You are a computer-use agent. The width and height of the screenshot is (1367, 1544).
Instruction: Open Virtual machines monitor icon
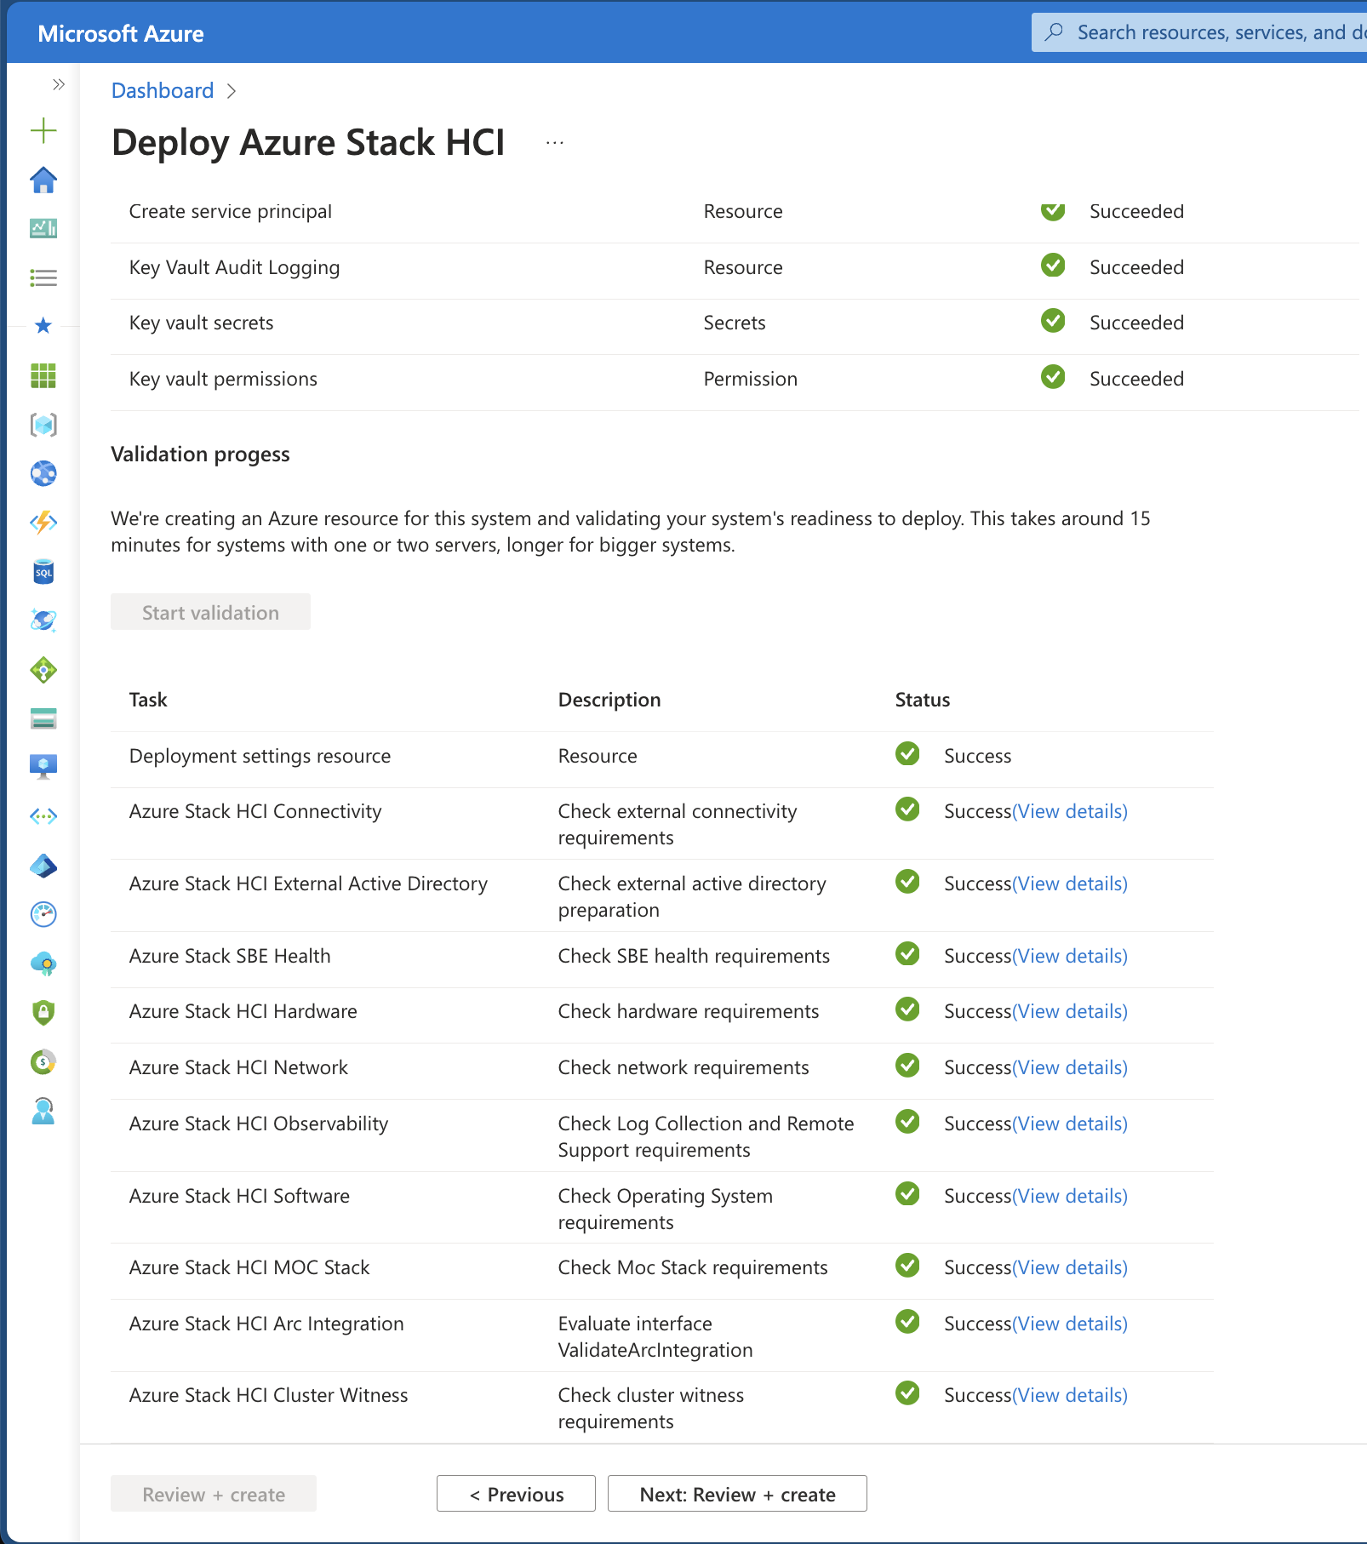point(43,767)
